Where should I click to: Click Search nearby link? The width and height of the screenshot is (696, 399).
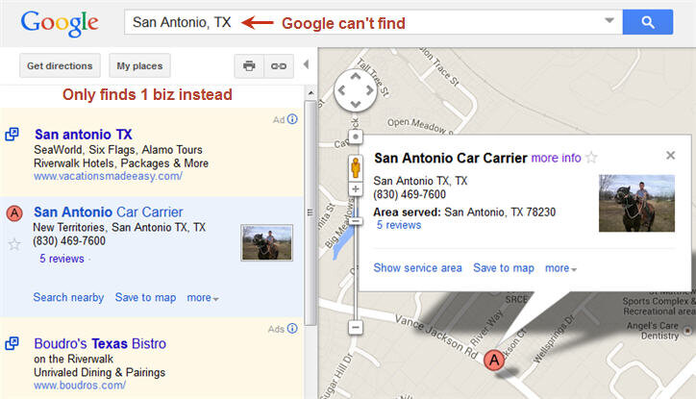pyautogui.click(x=68, y=297)
